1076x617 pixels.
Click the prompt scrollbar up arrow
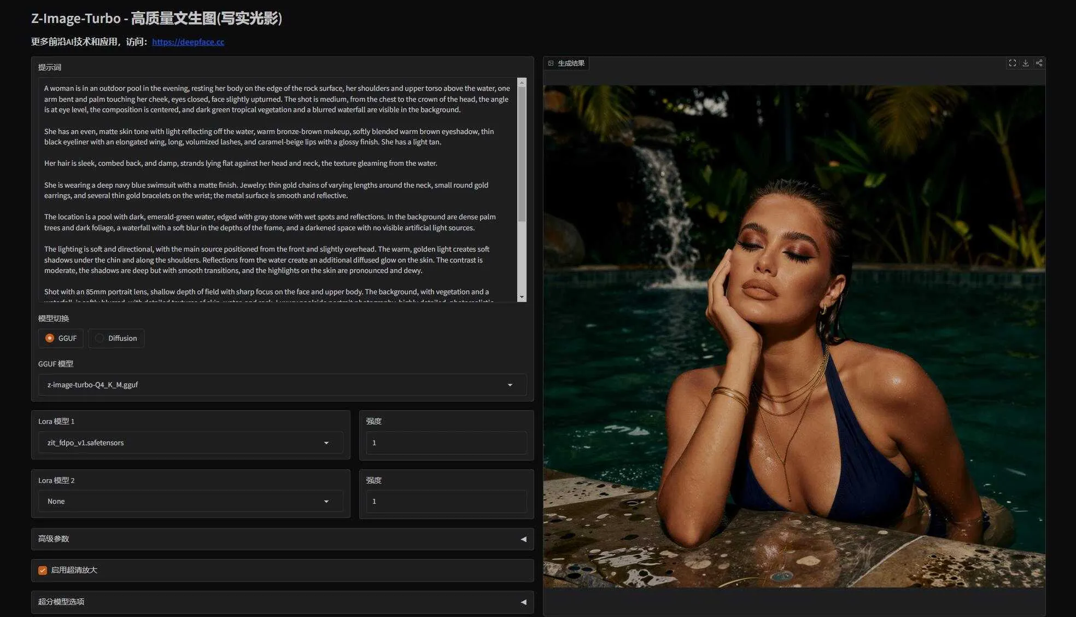[522, 83]
